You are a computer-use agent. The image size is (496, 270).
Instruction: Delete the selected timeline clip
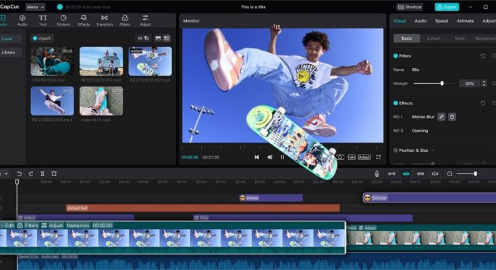(x=54, y=173)
